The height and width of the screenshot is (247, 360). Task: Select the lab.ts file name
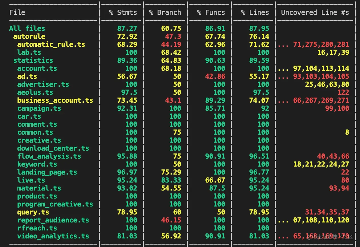tap(29, 52)
